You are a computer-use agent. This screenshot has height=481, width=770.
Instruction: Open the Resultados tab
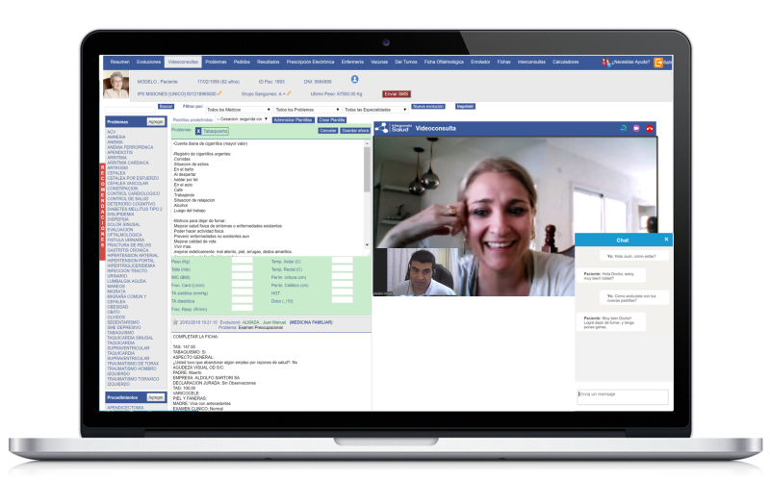[269, 62]
